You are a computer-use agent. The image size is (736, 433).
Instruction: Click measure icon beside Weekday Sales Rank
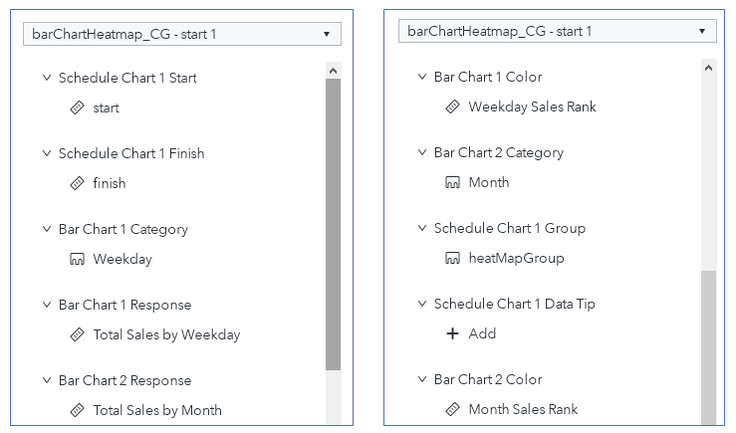pos(452,107)
